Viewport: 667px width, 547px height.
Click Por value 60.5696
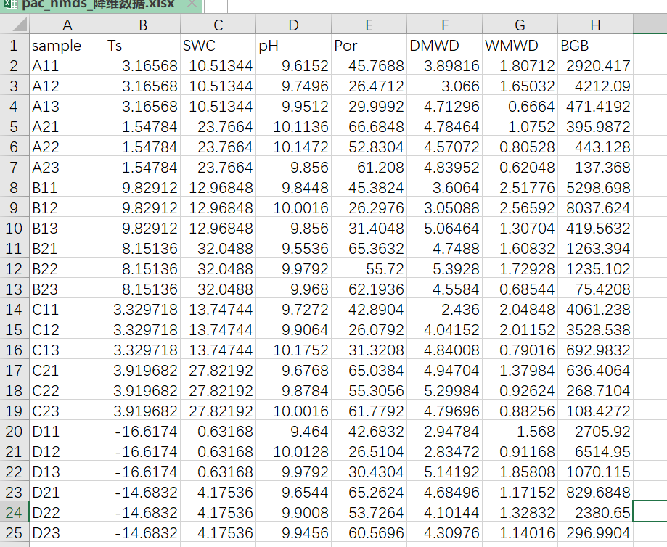(x=369, y=532)
